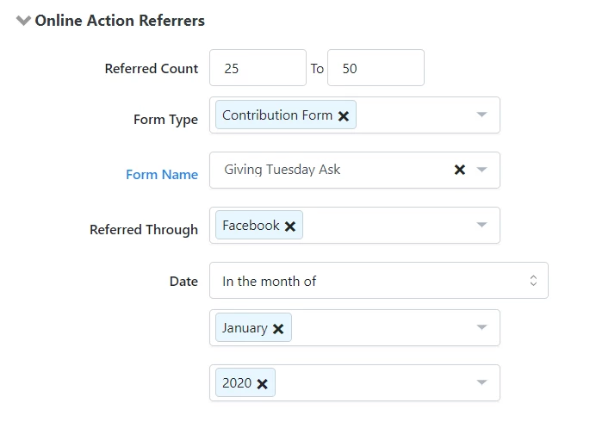
Task: Click the Referred Count maximum field
Action: coord(376,68)
